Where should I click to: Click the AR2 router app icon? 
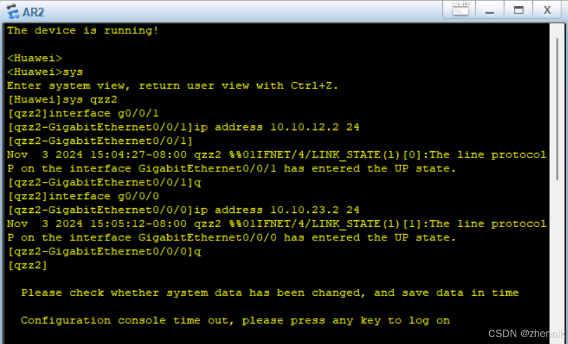[13, 11]
